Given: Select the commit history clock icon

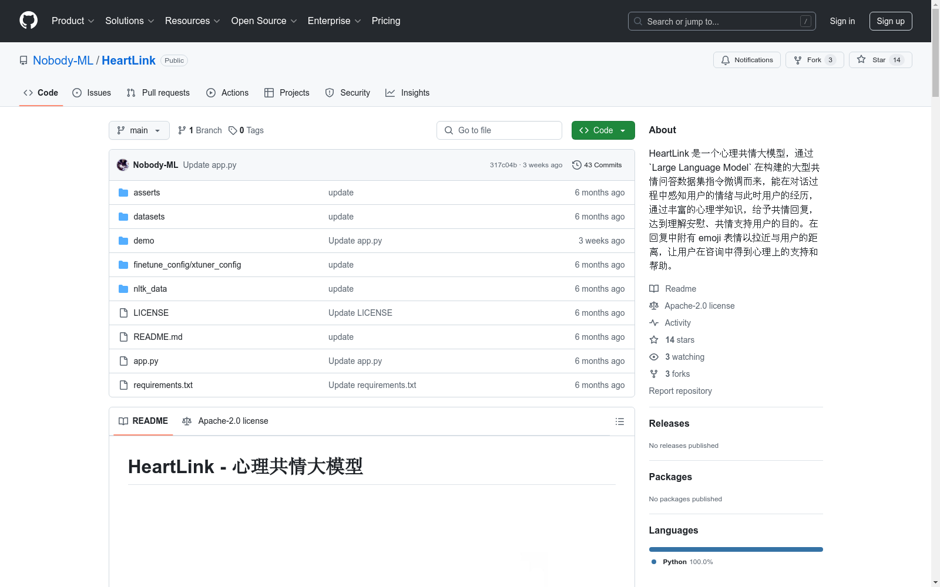Looking at the screenshot, I should (x=576, y=165).
